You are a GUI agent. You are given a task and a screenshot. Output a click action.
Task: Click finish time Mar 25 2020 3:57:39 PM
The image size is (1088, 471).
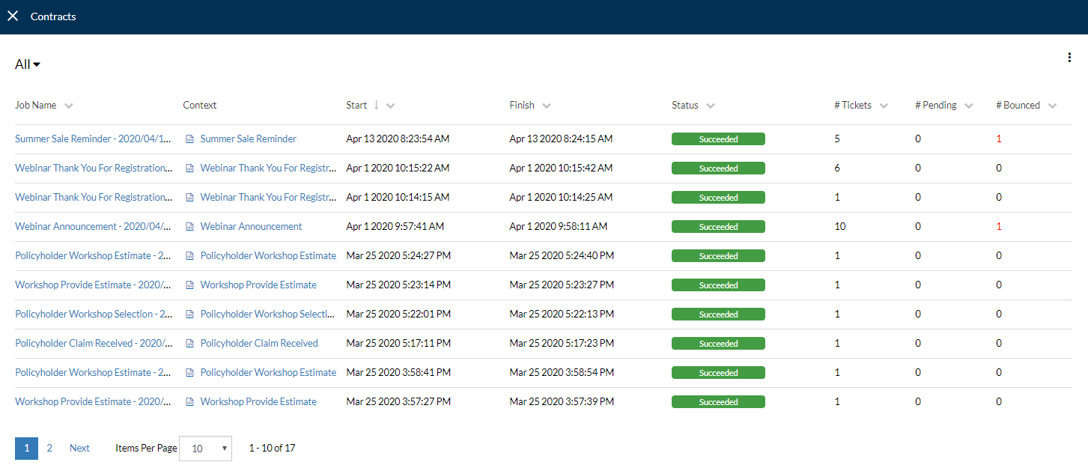[562, 402]
